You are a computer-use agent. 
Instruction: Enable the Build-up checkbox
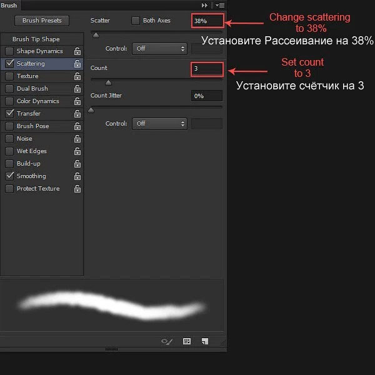9,164
